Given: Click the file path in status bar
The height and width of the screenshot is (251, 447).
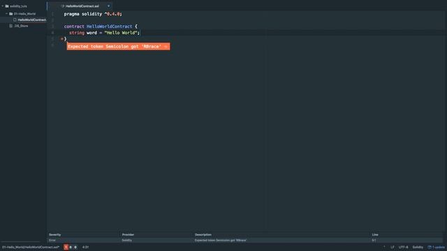Looking at the screenshot, I should click(31, 248).
